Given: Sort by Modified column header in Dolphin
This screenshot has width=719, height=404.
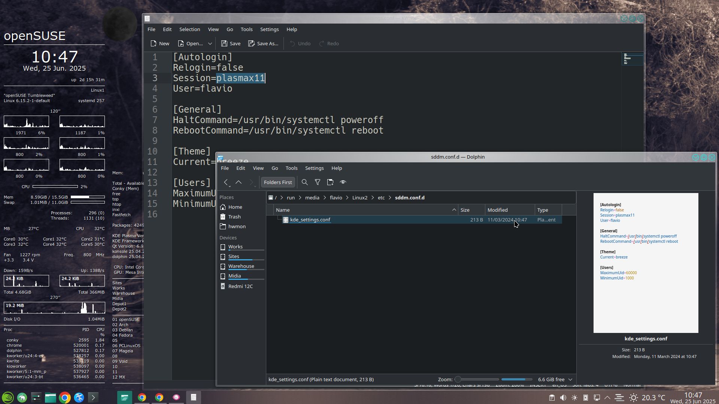Looking at the screenshot, I should [510, 210].
